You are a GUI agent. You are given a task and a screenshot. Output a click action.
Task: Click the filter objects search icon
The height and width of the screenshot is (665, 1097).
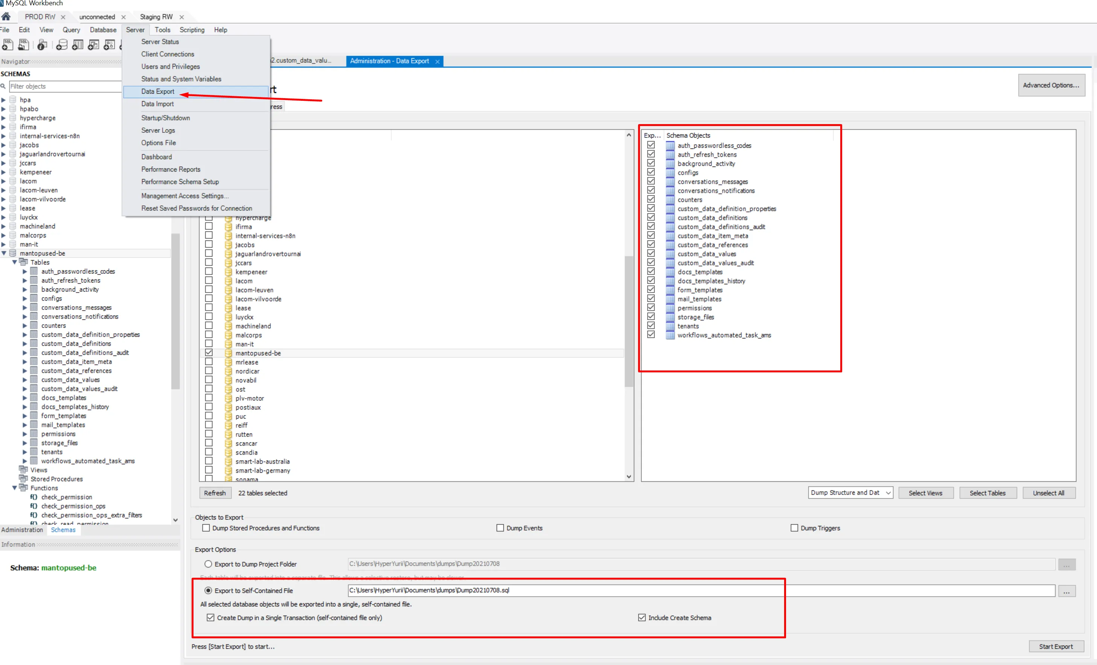click(x=3, y=86)
